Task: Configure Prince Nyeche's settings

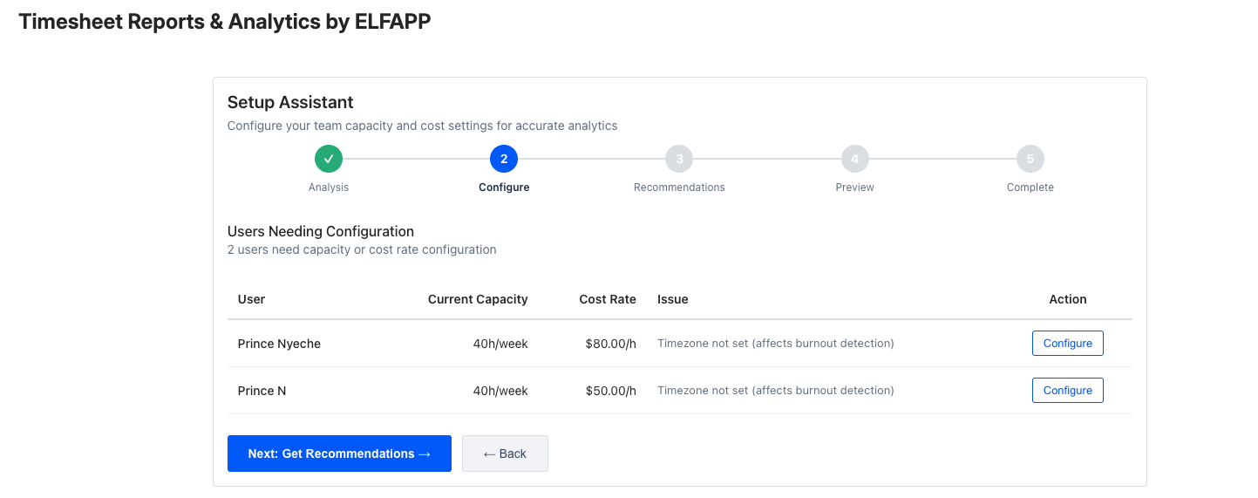Action: 1068,344
